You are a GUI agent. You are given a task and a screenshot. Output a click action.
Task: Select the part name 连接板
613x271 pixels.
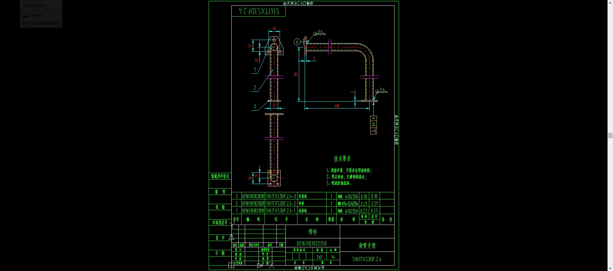(303, 211)
